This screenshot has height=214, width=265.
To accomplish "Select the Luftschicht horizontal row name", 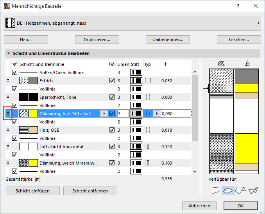I will click(x=61, y=147).
